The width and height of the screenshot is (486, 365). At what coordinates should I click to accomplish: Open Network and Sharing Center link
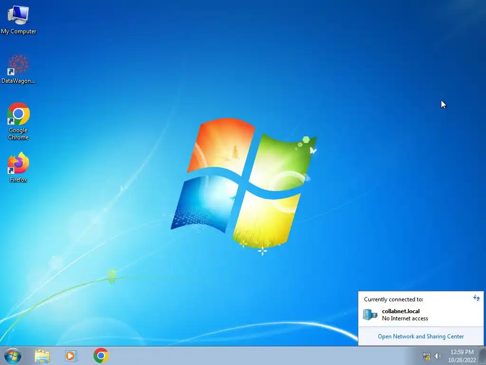[x=421, y=336]
